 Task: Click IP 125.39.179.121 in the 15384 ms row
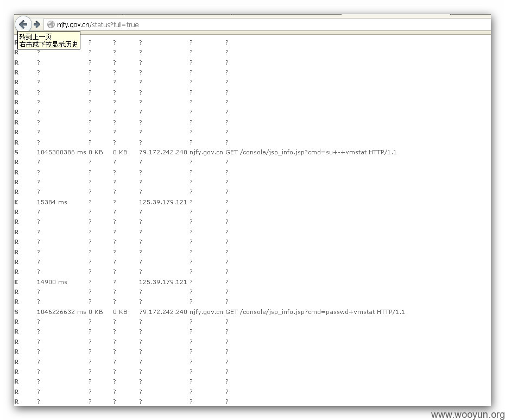[x=163, y=202]
